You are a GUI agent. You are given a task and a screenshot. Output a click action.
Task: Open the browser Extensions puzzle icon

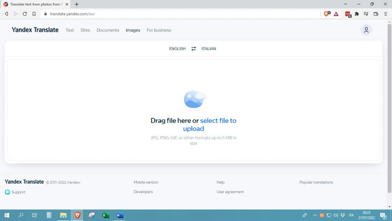tap(356, 13)
